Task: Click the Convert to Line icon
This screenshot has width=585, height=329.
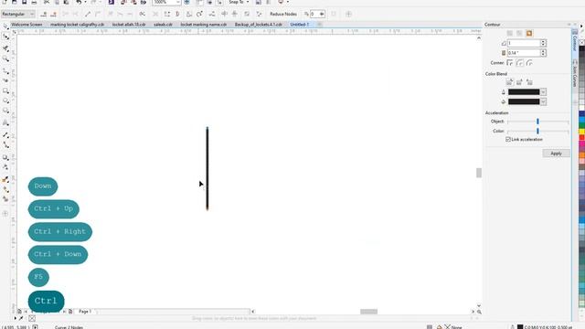Action: pos(88,15)
